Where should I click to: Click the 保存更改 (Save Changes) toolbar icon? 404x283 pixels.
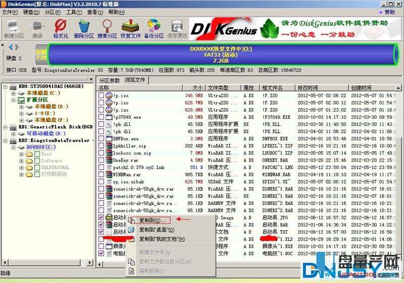pyautogui.click(x=177, y=28)
